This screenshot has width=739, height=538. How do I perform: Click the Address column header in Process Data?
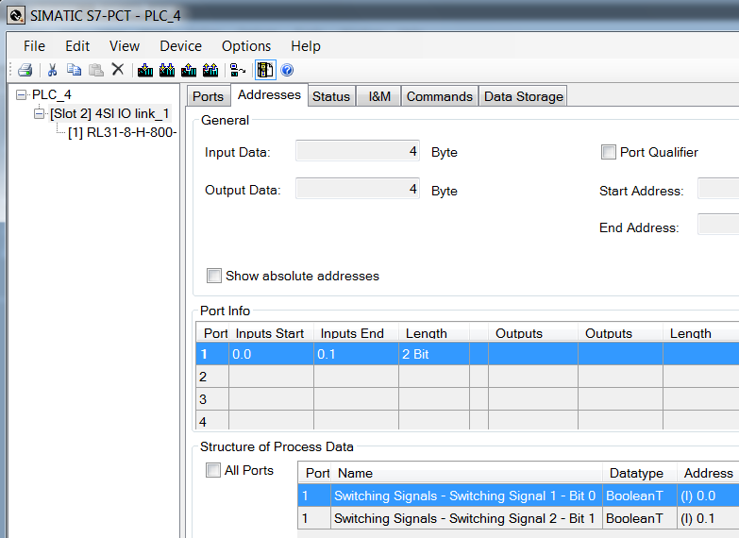coord(708,473)
